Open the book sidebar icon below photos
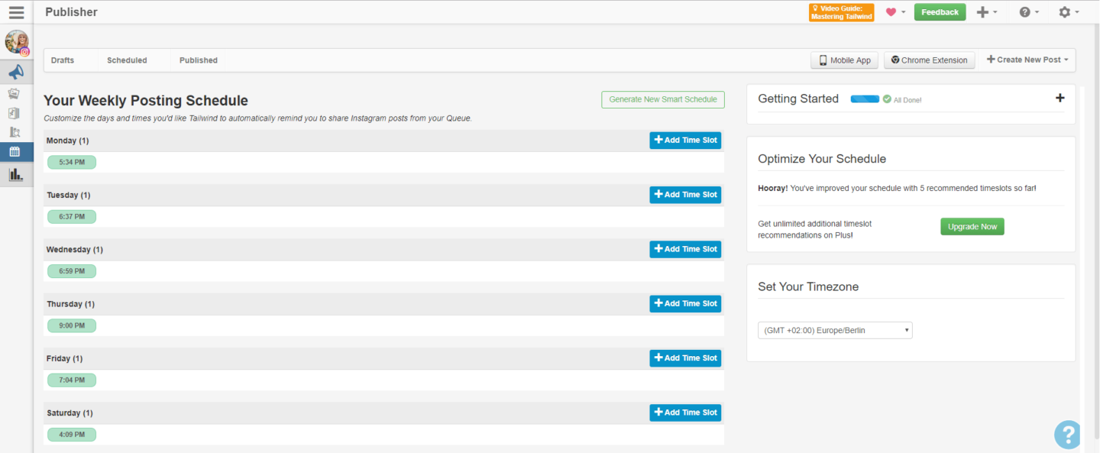Viewport: 1100px width, 453px height. click(15, 113)
